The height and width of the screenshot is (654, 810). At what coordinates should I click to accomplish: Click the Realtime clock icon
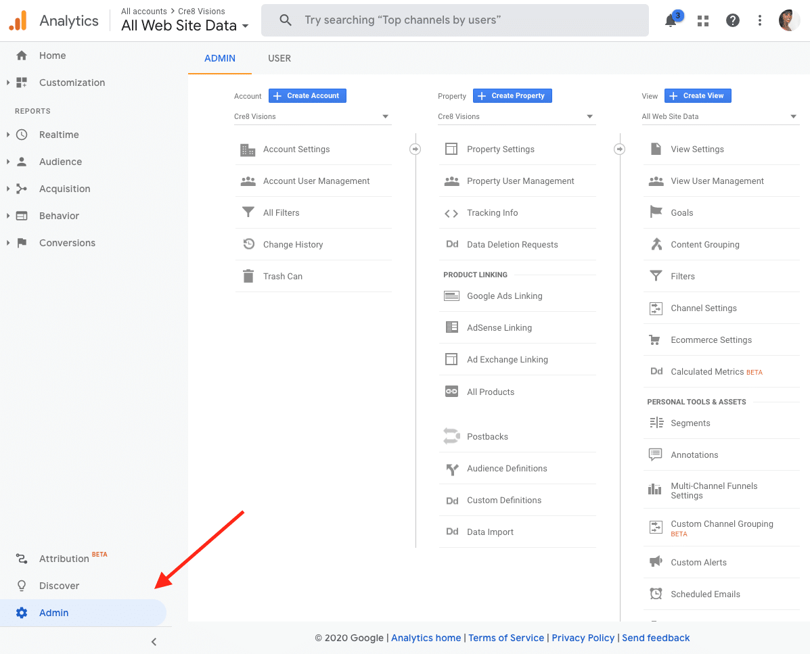click(x=22, y=135)
